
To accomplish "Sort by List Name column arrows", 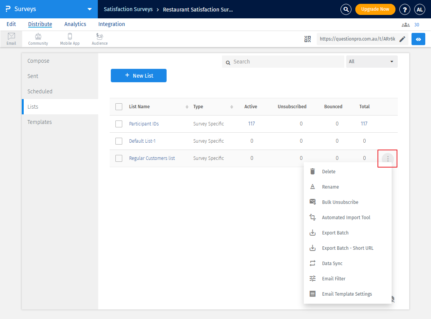I will tap(187, 107).
